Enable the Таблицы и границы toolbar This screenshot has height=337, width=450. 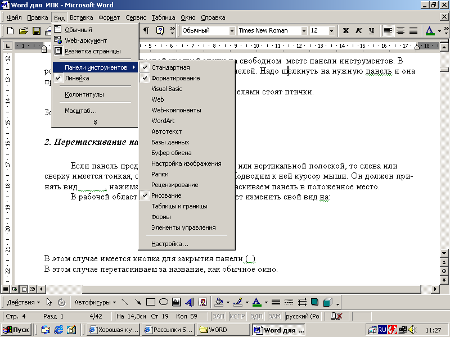[x=187, y=206]
